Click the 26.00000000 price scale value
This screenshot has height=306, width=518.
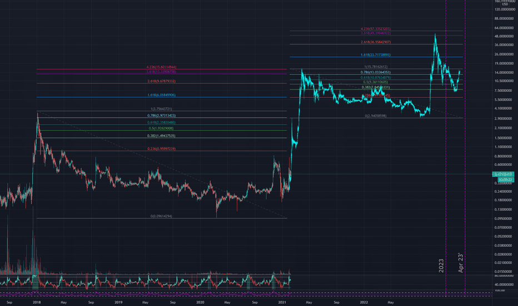pyautogui.click(x=505, y=55)
